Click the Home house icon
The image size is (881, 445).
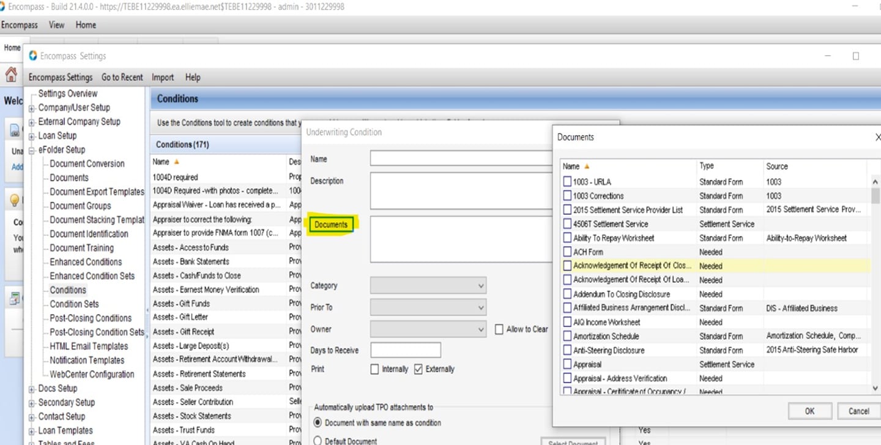(x=10, y=75)
